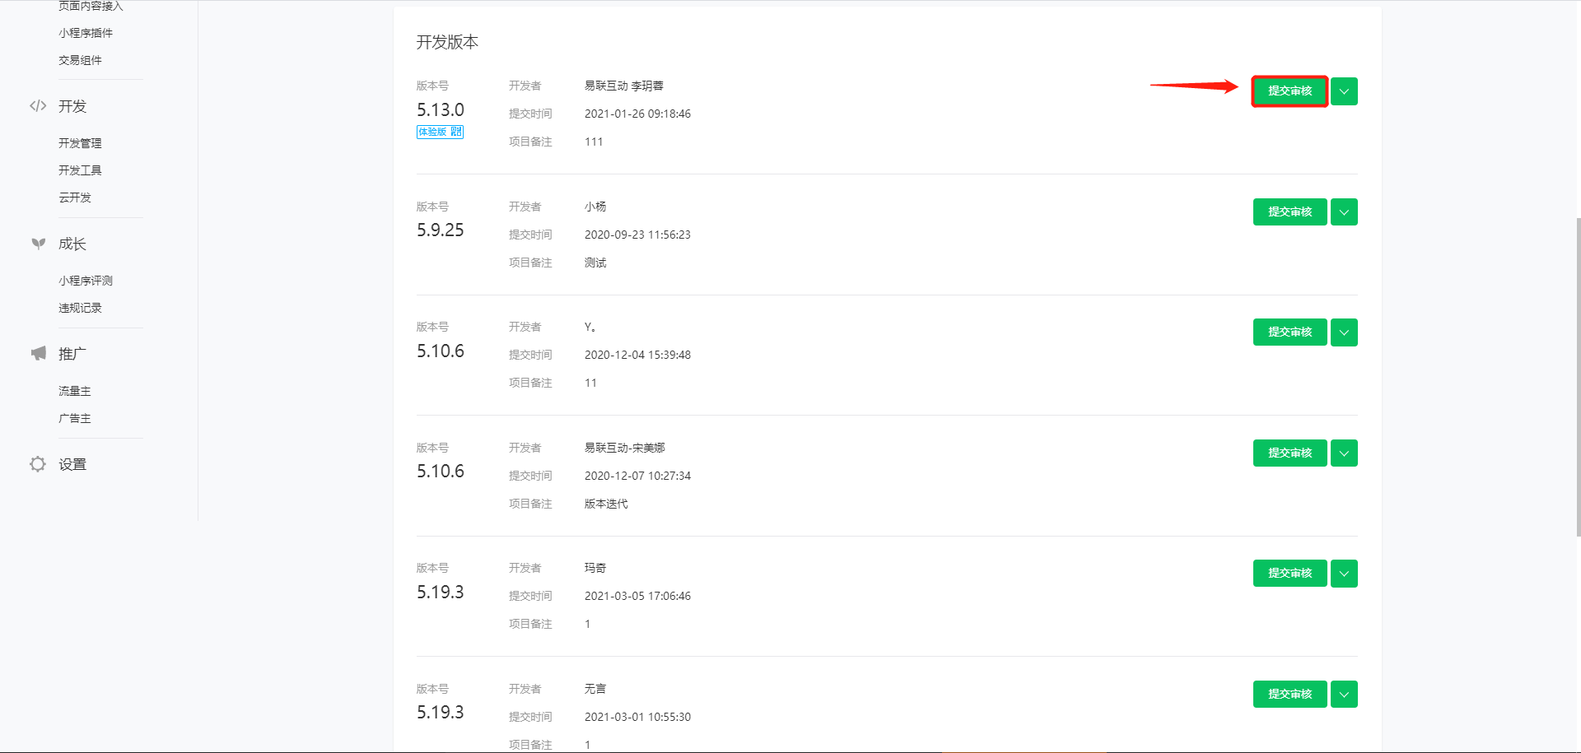
Task: Open the dropdown arrow for version 5.9.25
Action: [x=1343, y=211]
